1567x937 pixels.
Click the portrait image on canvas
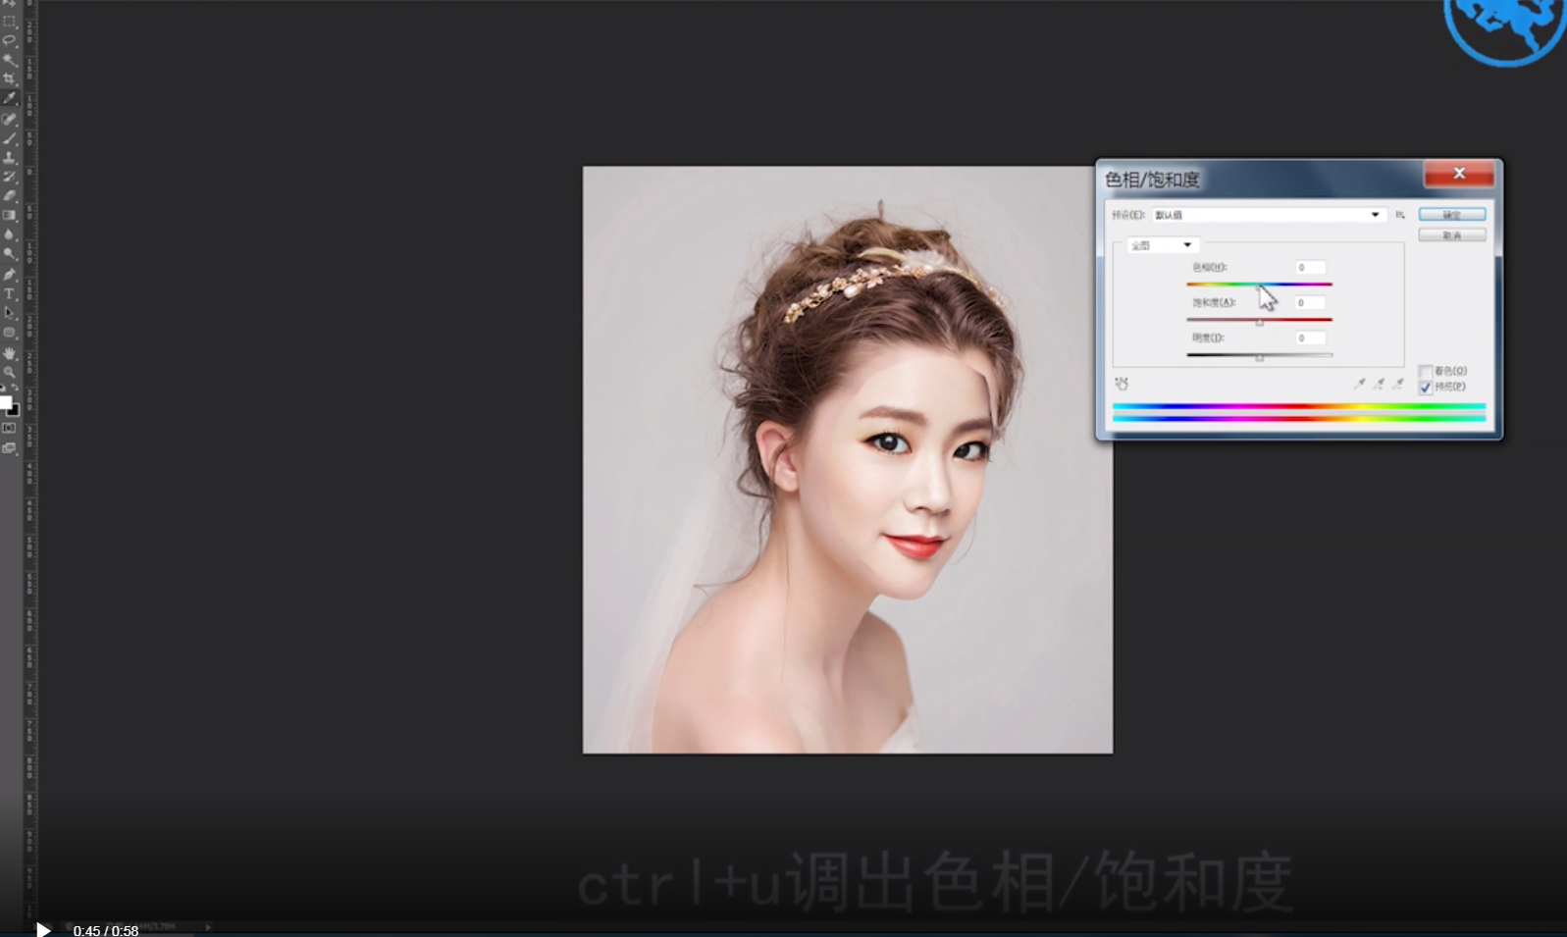[848, 460]
